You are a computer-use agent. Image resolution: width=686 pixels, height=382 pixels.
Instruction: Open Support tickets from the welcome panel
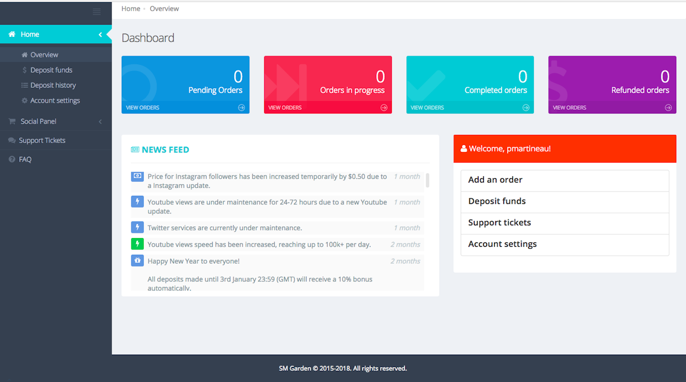click(499, 223)
